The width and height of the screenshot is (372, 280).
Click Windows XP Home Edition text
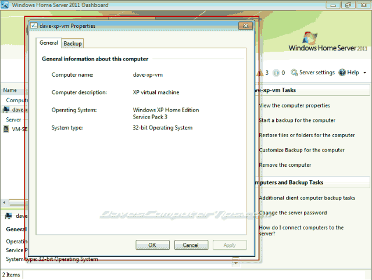(166, 110)
